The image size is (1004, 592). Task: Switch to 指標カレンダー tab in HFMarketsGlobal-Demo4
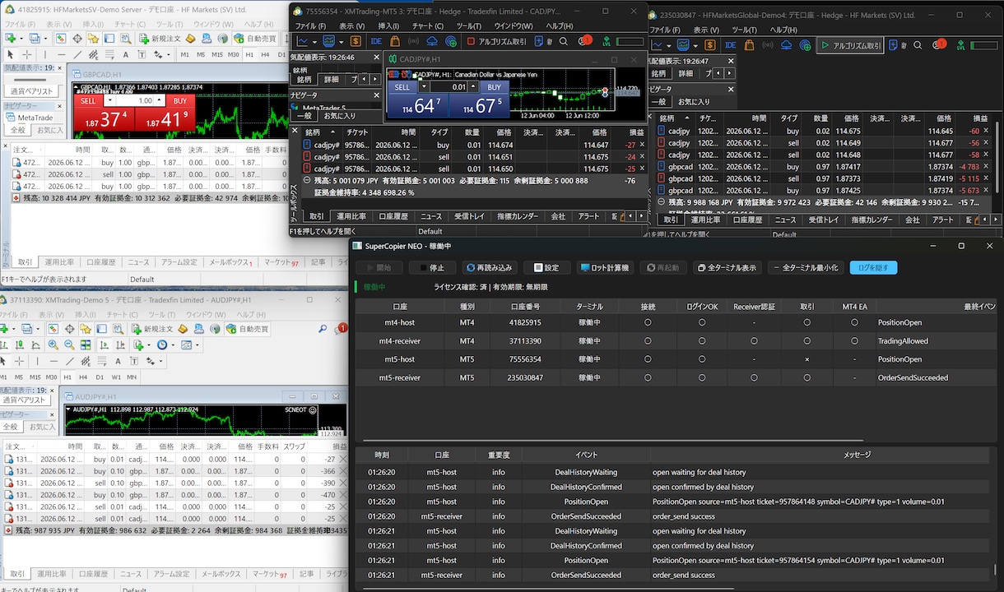tap(872, 220)
